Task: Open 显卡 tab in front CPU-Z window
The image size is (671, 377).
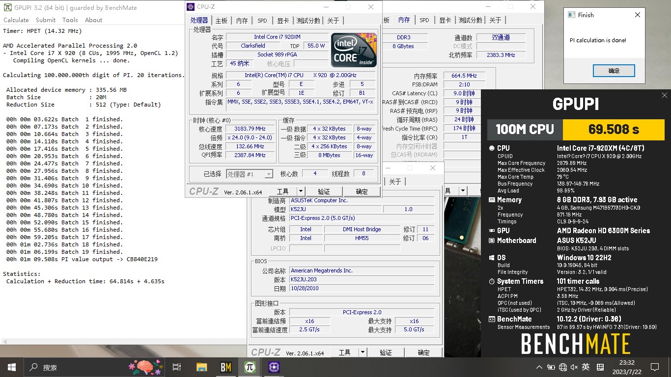Action: [283, 21]
